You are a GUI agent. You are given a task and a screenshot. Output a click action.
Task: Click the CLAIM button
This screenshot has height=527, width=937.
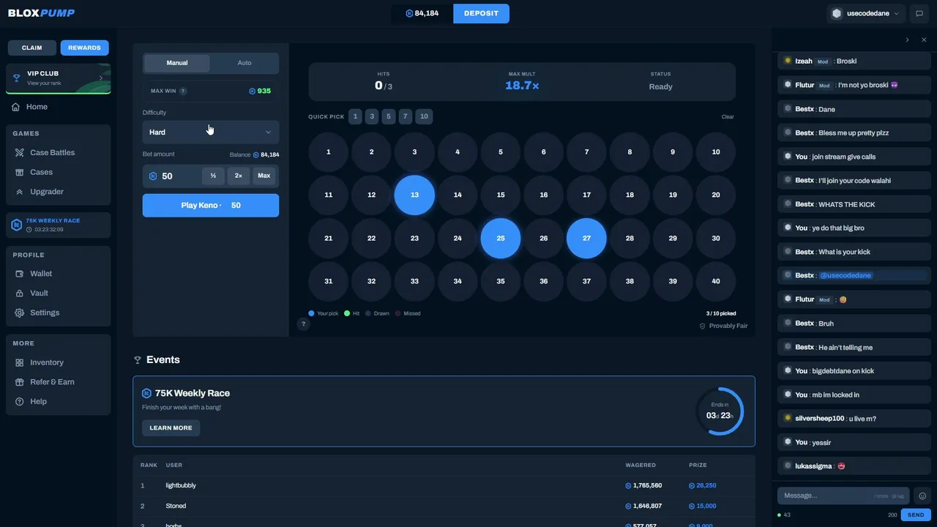(x=32, y=48)
